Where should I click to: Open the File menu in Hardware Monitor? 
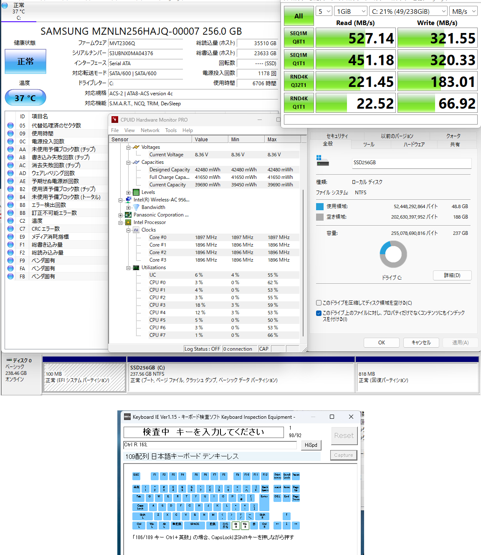pyautogui.click(x=115, y=130)
